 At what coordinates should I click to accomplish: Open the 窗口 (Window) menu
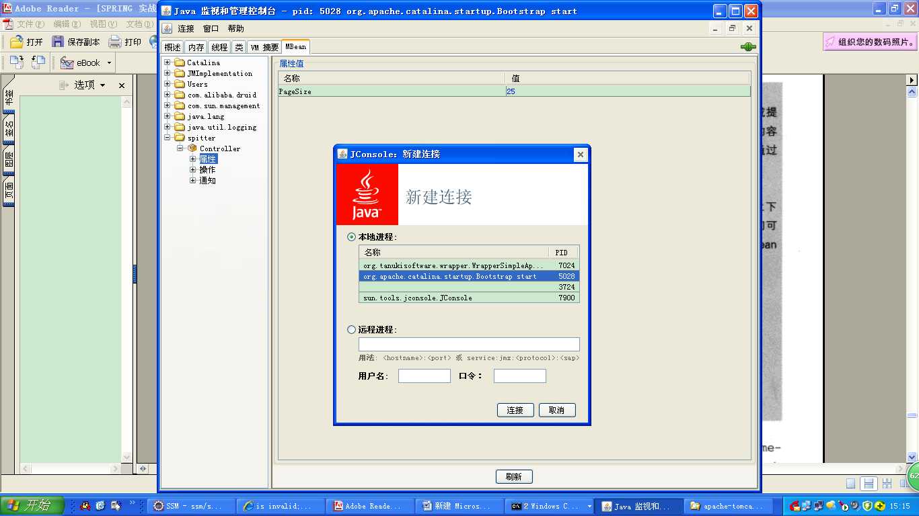[211, 29]
